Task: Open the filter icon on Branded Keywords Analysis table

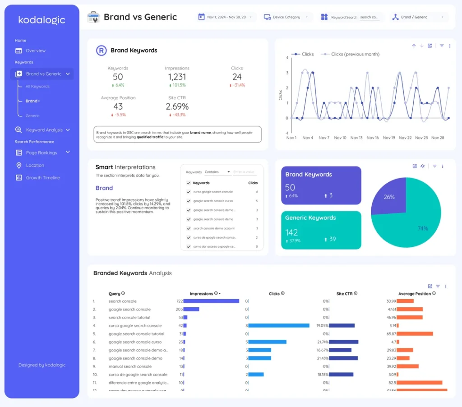Action: tap(438, 286)
